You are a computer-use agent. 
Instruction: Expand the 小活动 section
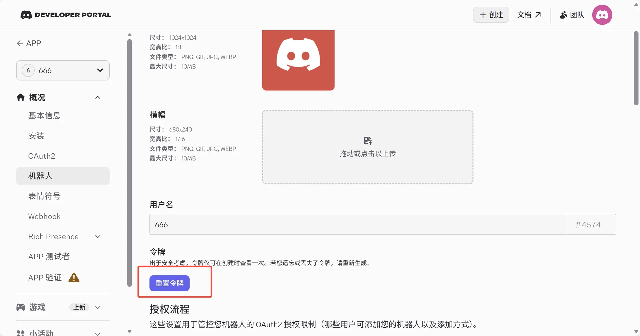[98, 333]
